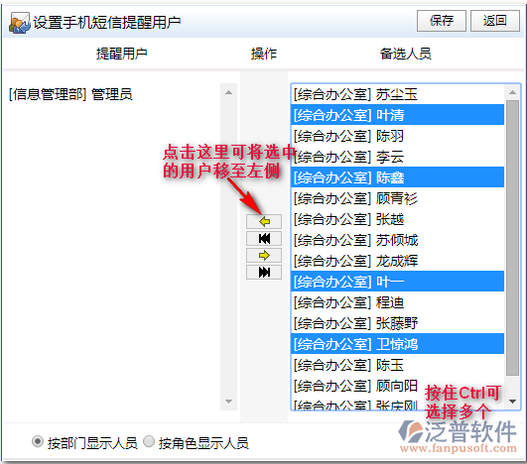Click the yellow right arrow move button
The height and width of the screenshot is (464, 527).
tap(264, 255)
